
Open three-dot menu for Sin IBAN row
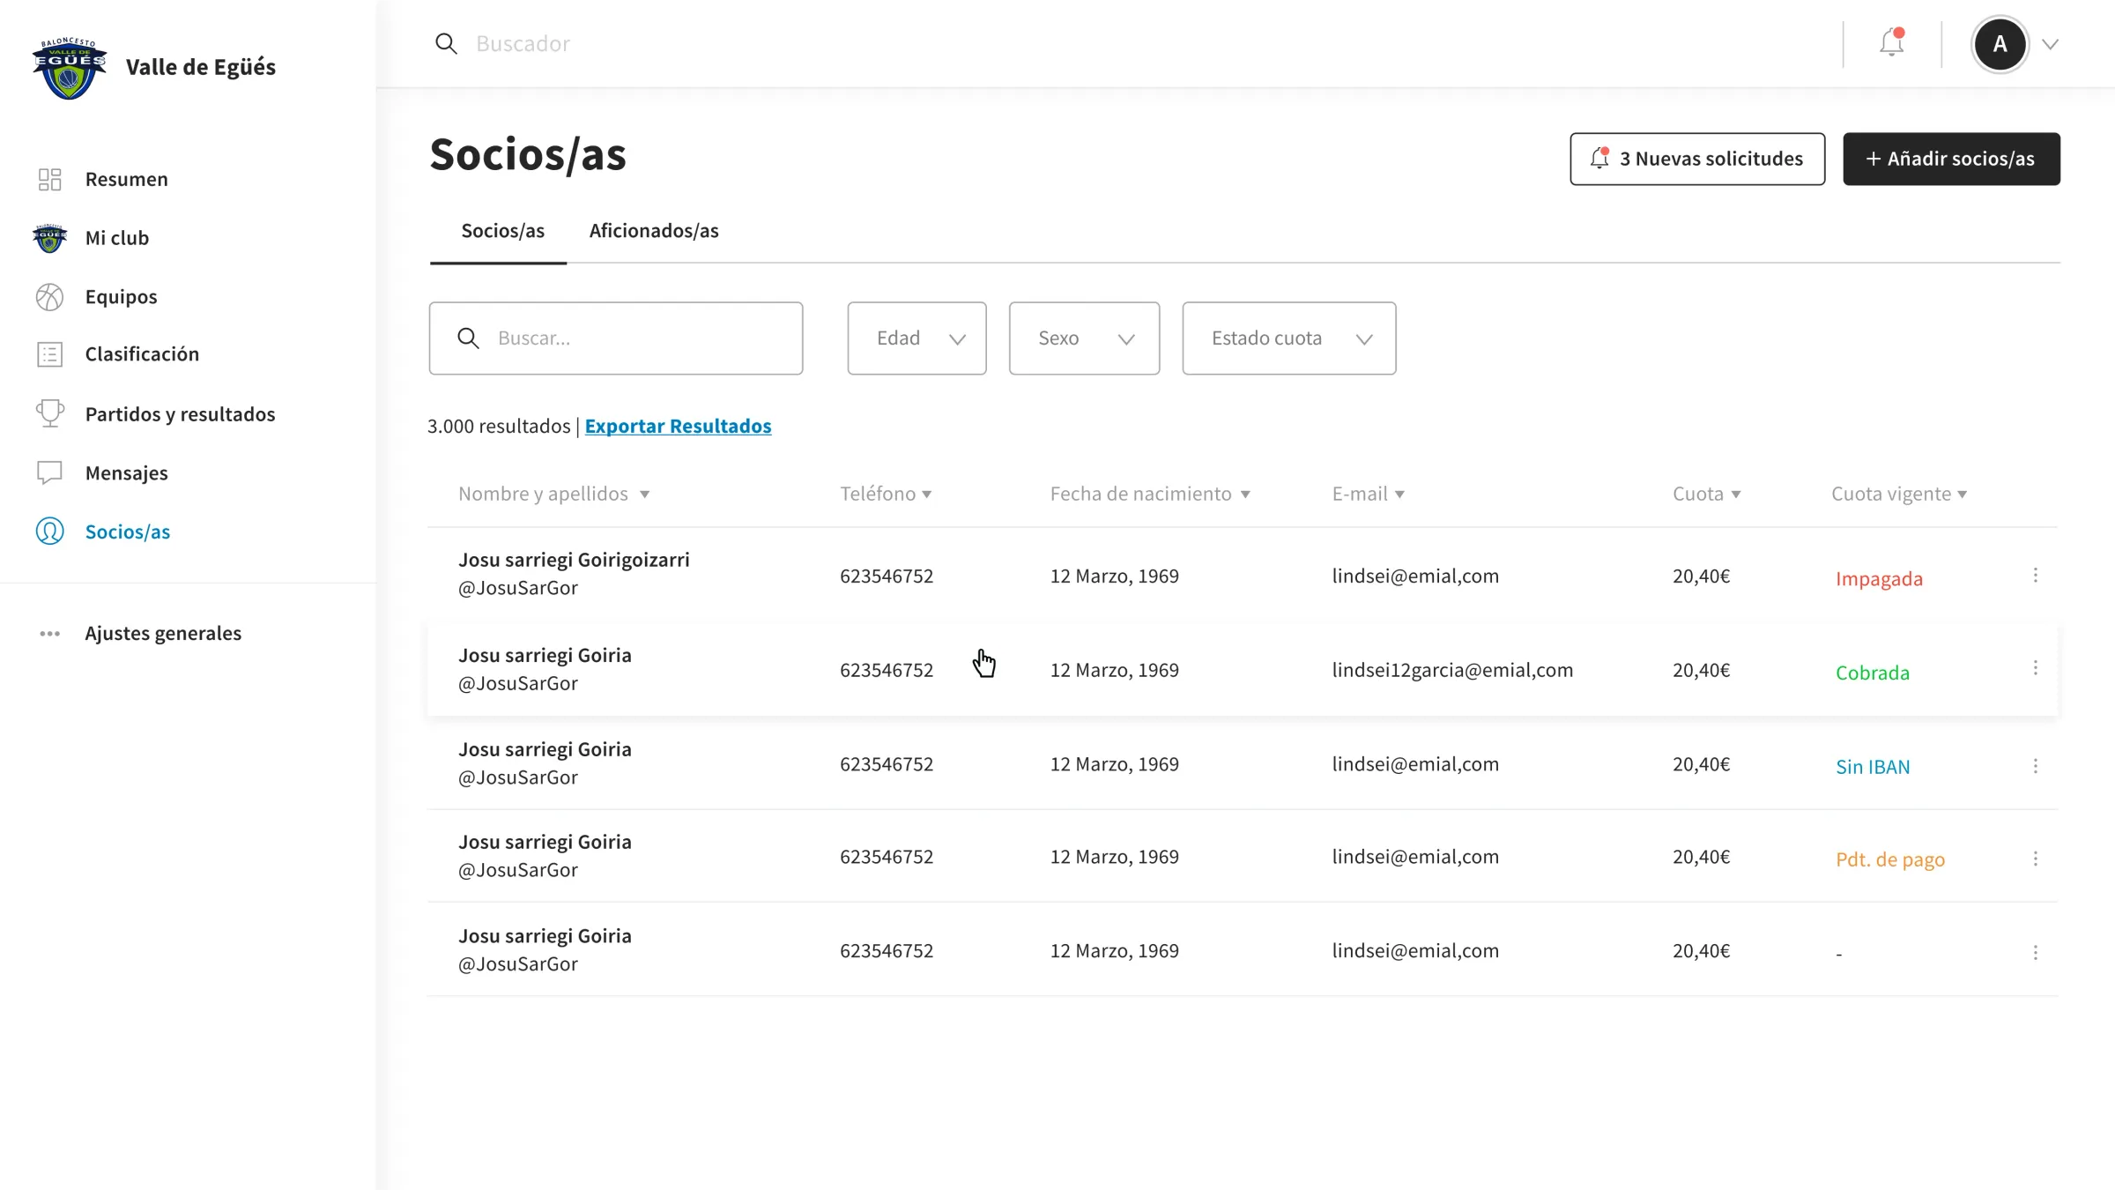(2035, 766)
